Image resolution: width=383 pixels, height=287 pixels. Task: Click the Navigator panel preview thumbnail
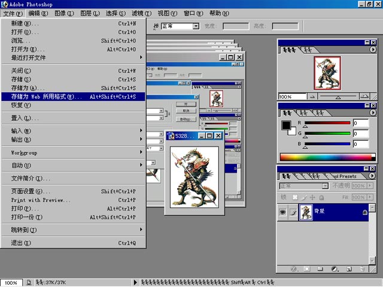tap(327, 73)
